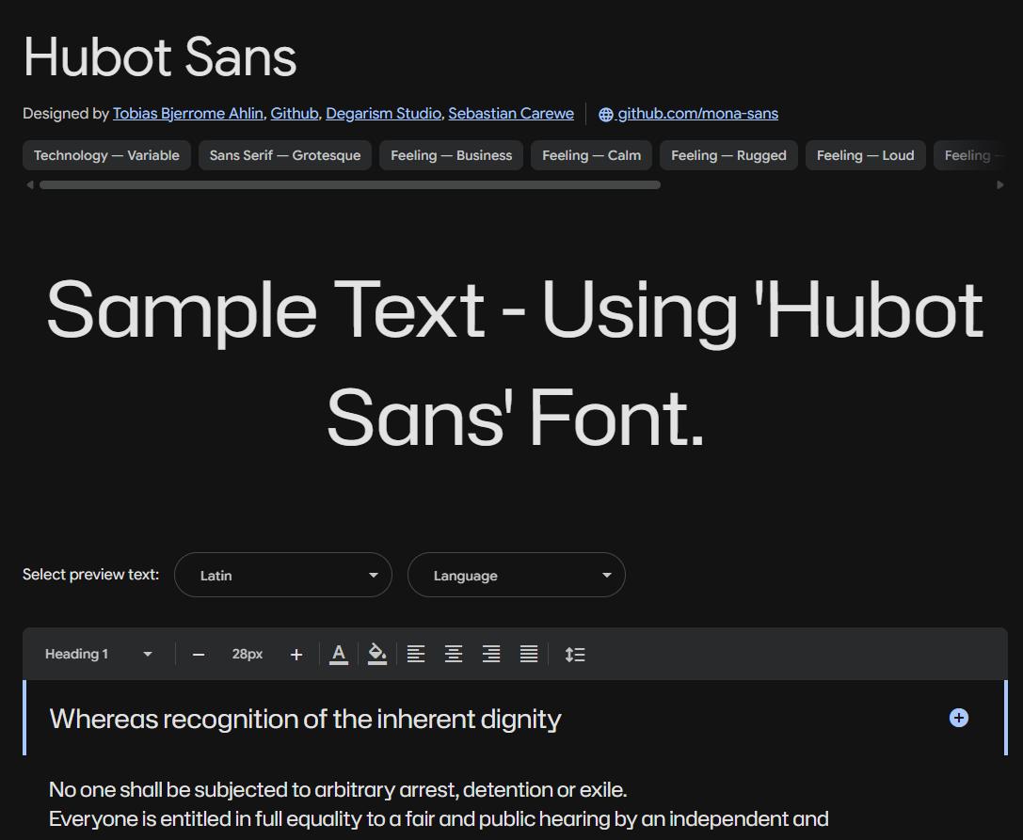Open the background fill color tool
The width and height of the screenshot is (1023, 840).
point(377,654)
